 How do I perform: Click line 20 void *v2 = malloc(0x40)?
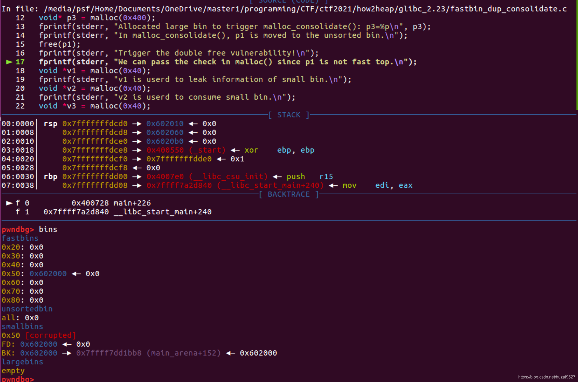pos(95,88)
